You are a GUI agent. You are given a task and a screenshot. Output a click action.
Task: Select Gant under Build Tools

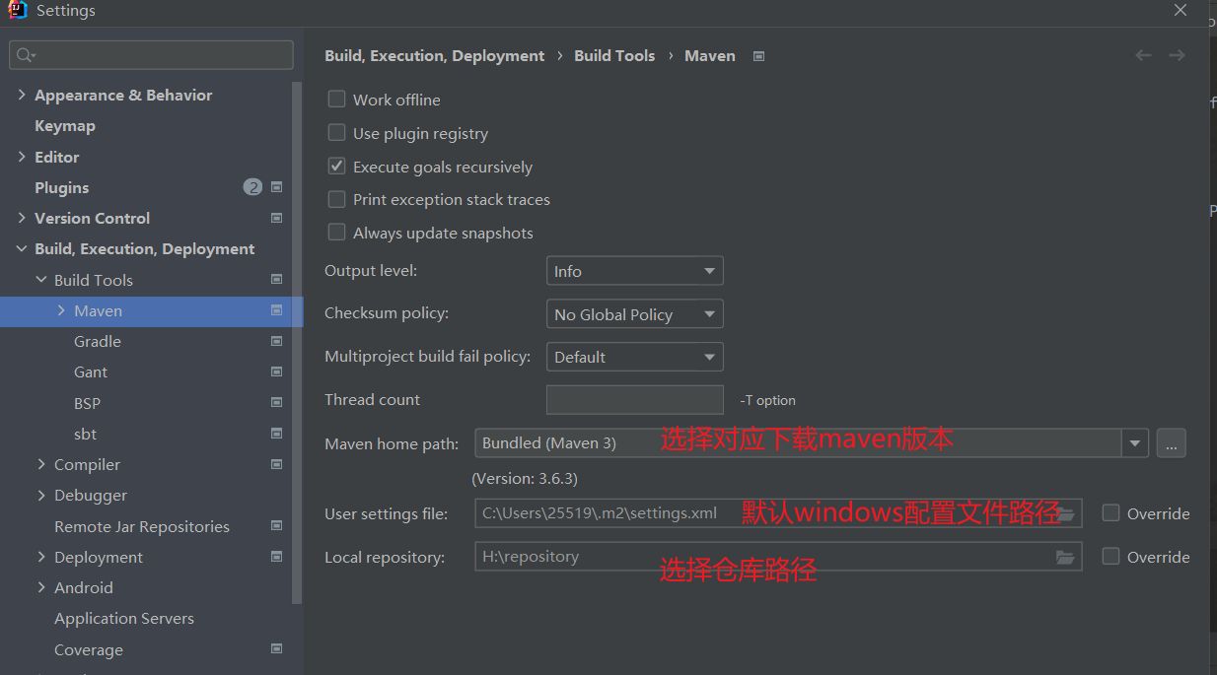tap(91, 371)
